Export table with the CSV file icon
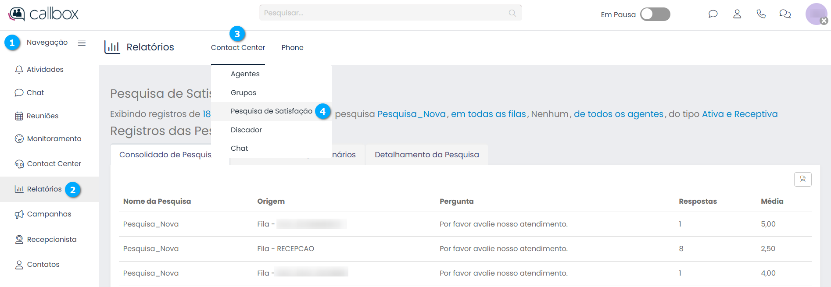Screen dimensions: 831x287 pos(802,179)
